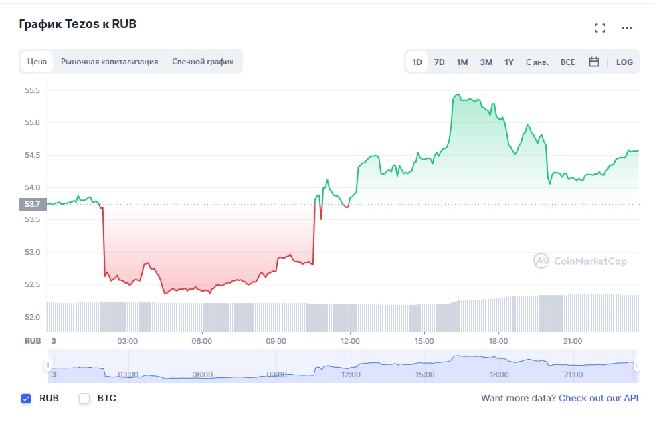Screen dimensions: 655x428
Task: Set chart range to 3M
Action: pyautogui.click(x=486, y=62)
